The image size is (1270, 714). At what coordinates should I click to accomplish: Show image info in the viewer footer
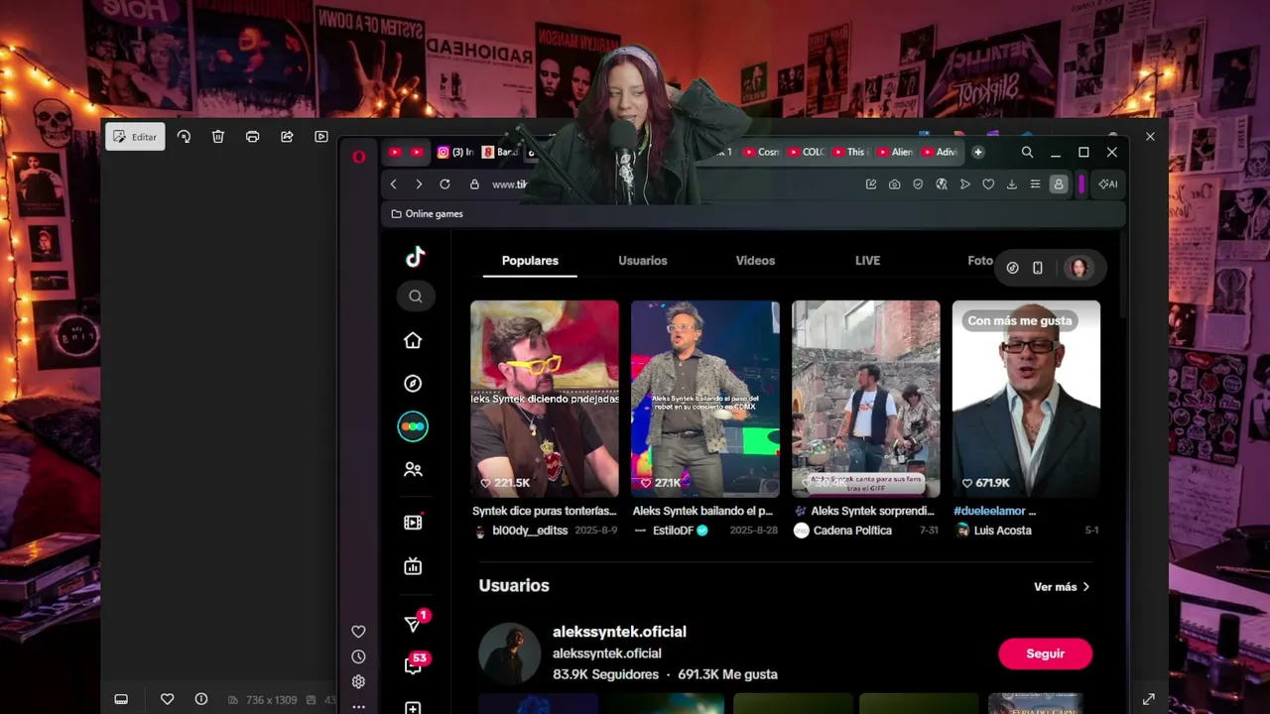201,699
